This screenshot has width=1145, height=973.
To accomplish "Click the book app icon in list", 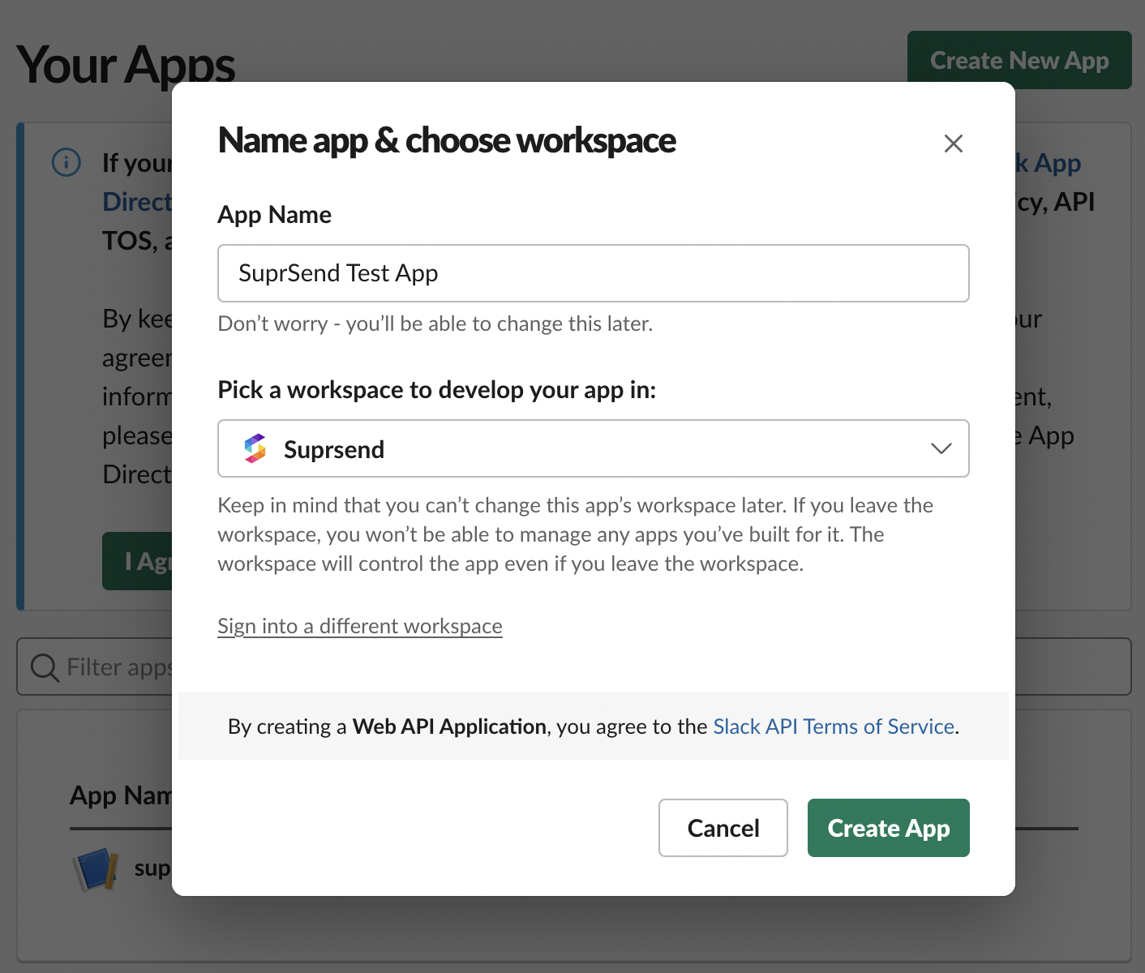I will 96,868.
